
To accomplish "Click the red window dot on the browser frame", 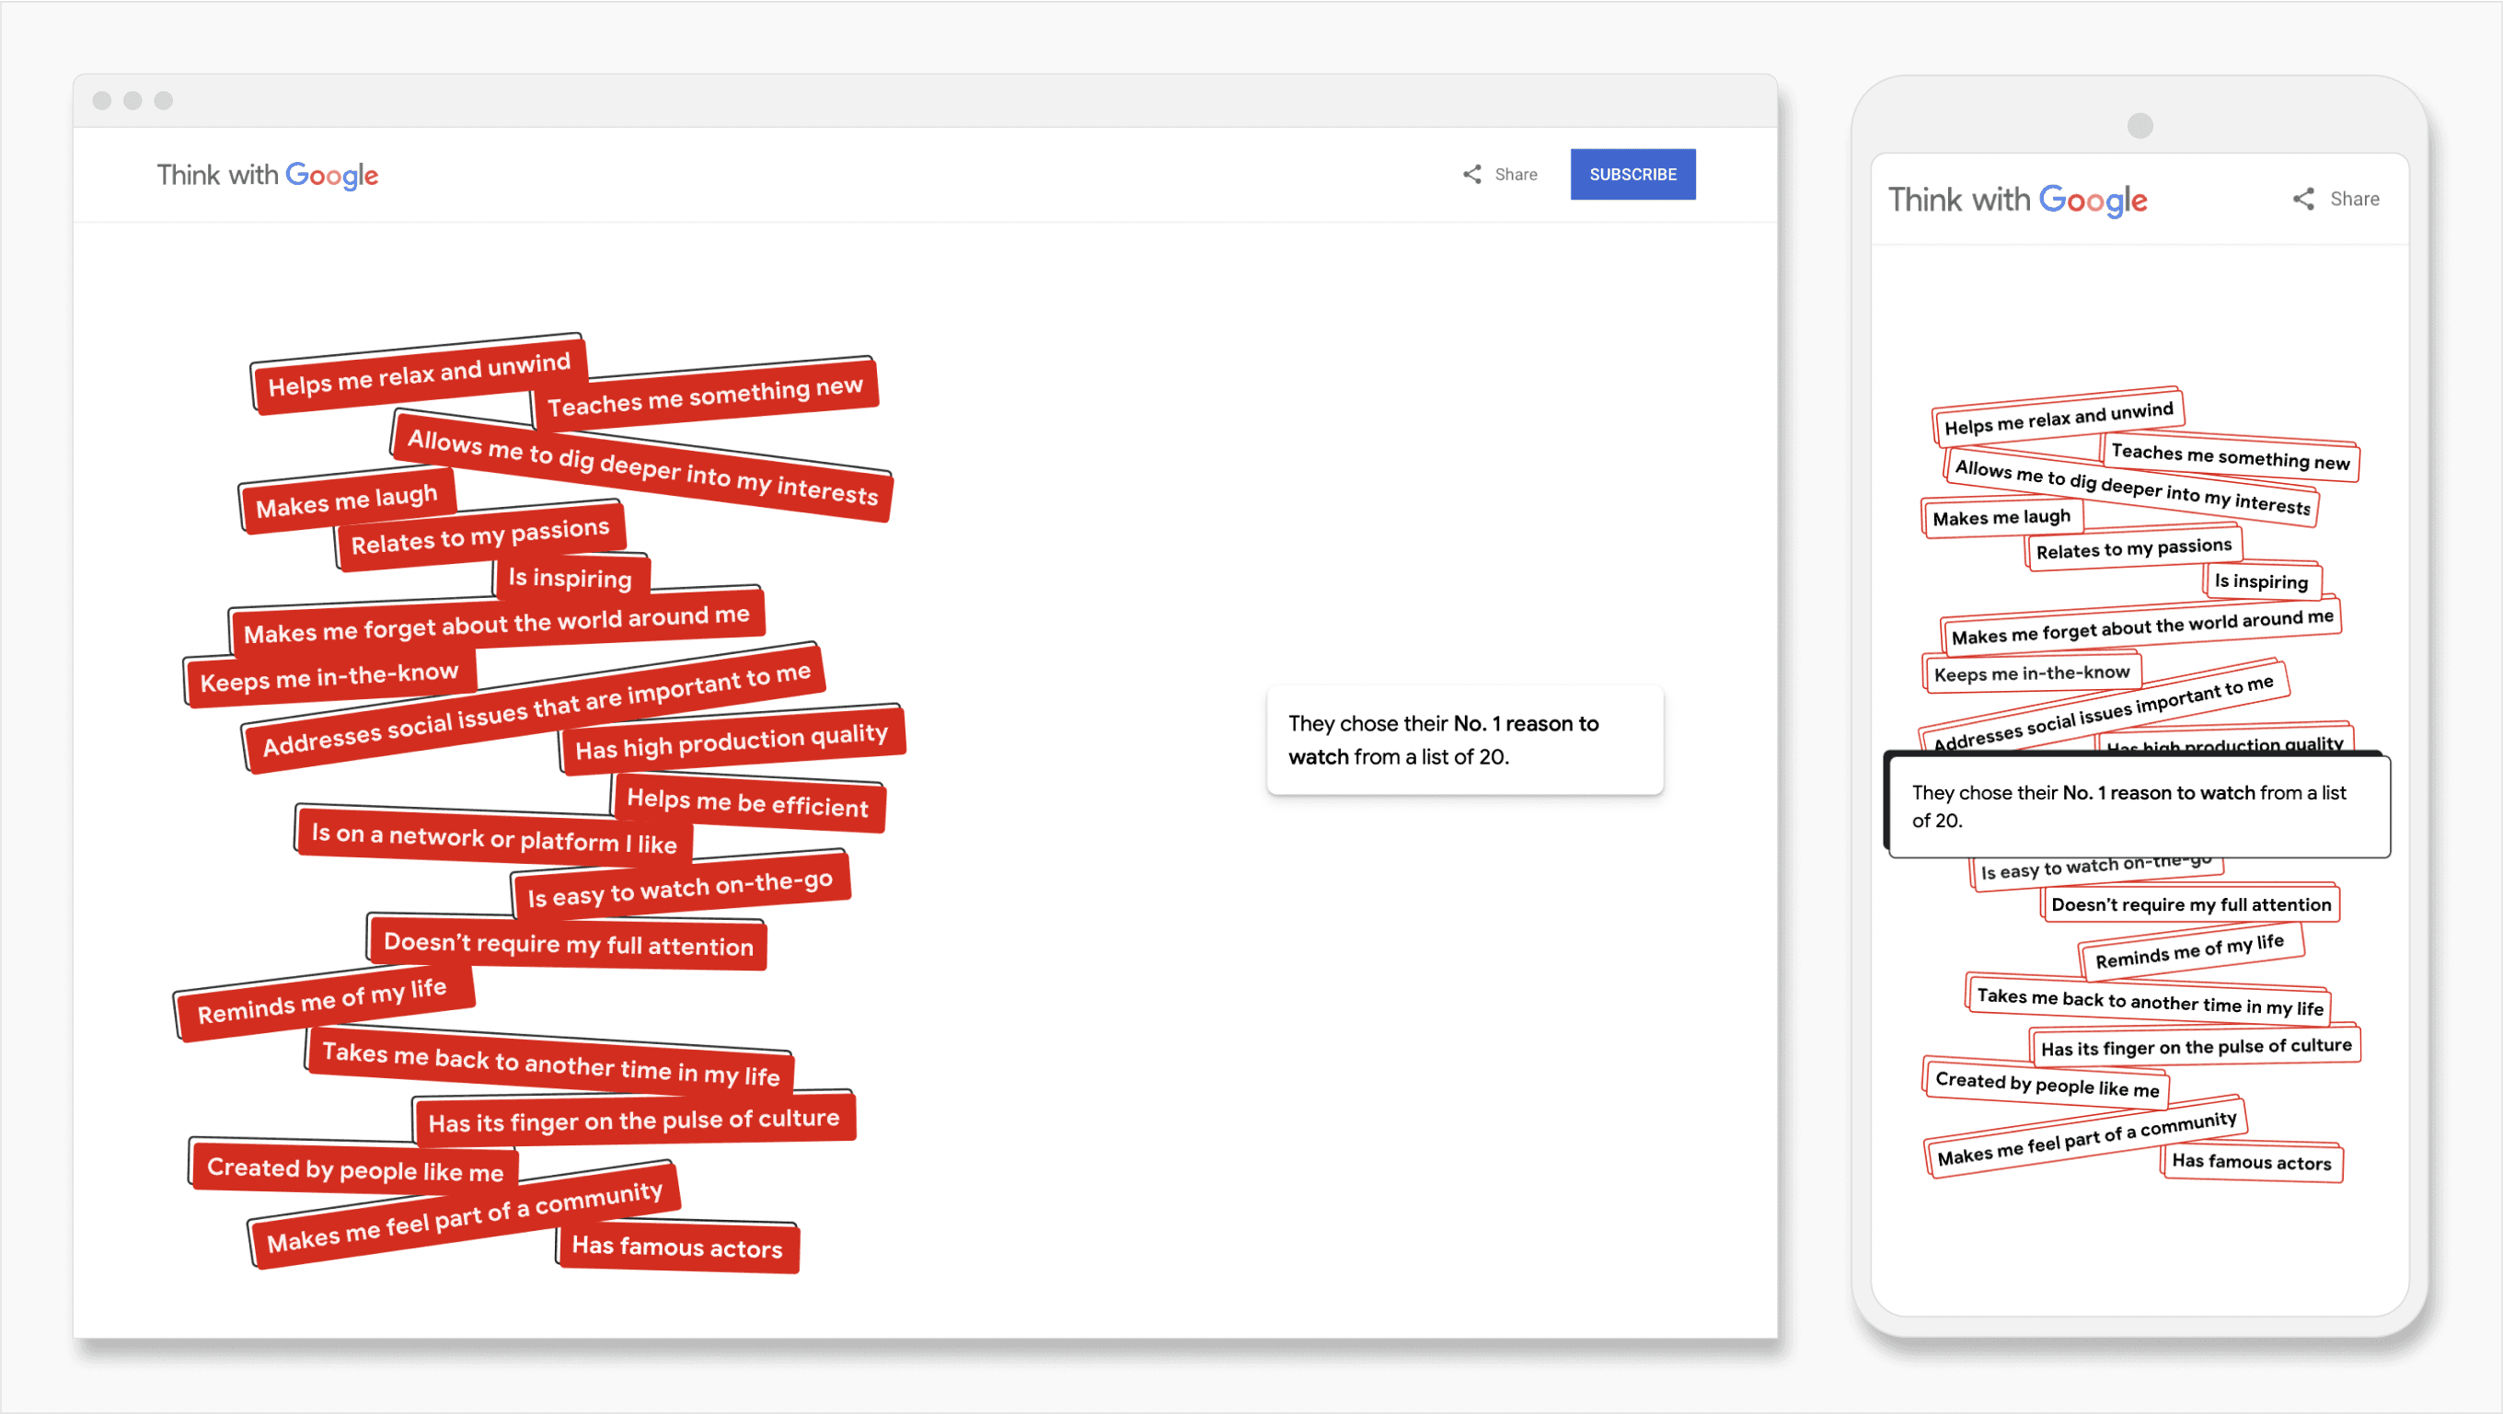I will tap(103, 100).
